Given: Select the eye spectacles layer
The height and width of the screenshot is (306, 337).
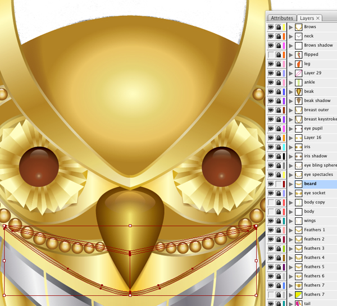Looking at the screenshot, I should [x=318, y=175].
